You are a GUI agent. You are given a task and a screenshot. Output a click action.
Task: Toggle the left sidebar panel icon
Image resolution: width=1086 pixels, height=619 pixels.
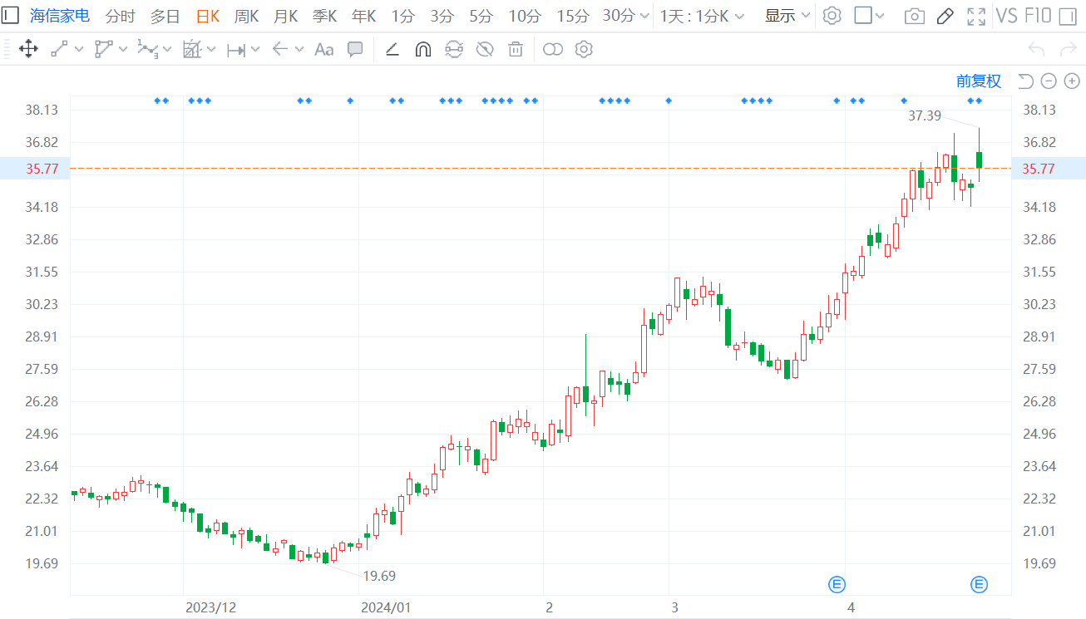[x=10, y=15]
